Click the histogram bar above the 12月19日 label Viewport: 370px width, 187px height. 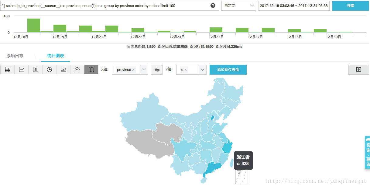coord(60,29)
